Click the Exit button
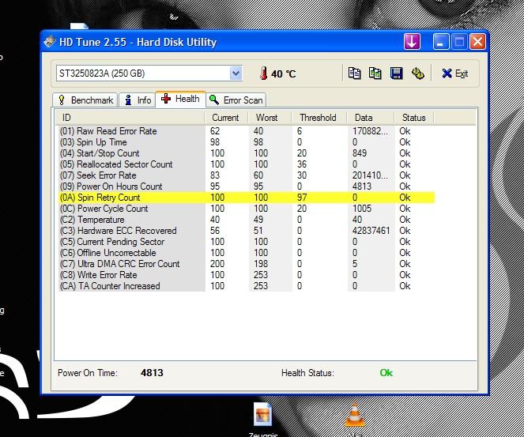The image size is (524, 437). [454, 73]
